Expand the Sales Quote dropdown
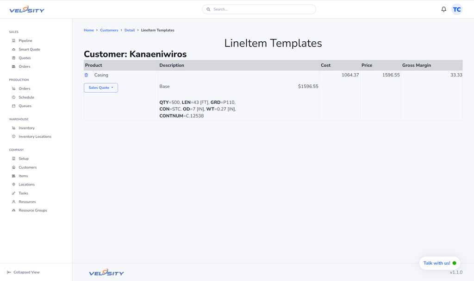 tap(101, 88)
